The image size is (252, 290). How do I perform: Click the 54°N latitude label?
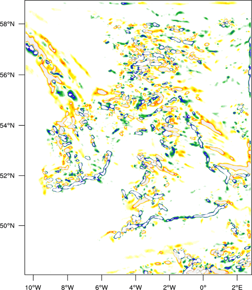[x=7, y=126]
